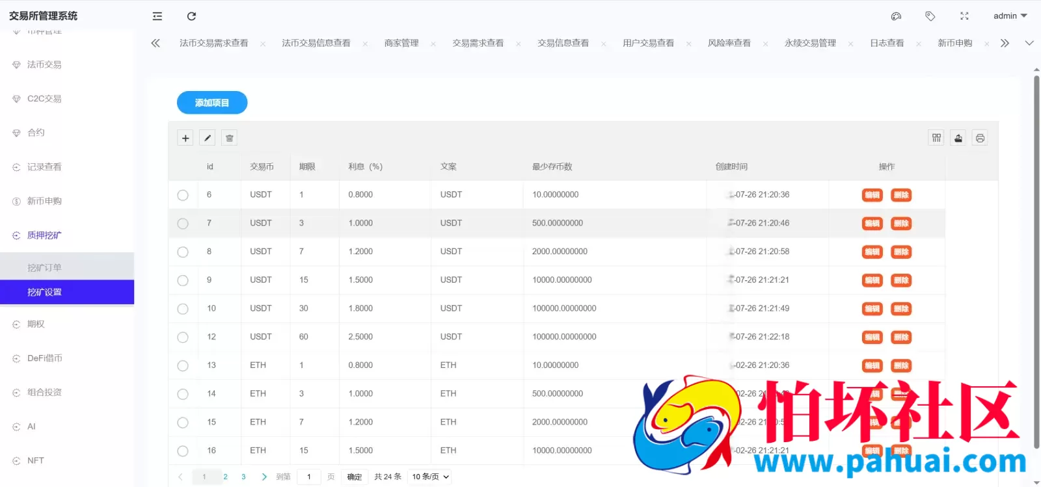The image size is (1041, 487).
Task: Click the vertical scrollbar on right
Action: (x=1036, y=263)
